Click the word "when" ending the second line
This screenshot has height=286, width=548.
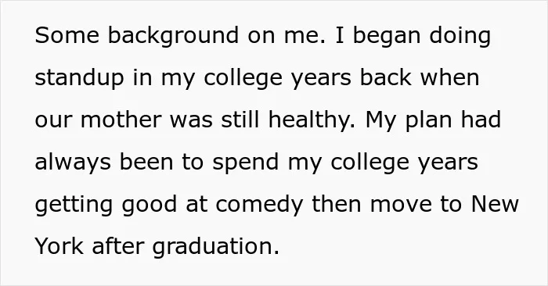click(x=450, y=77)
